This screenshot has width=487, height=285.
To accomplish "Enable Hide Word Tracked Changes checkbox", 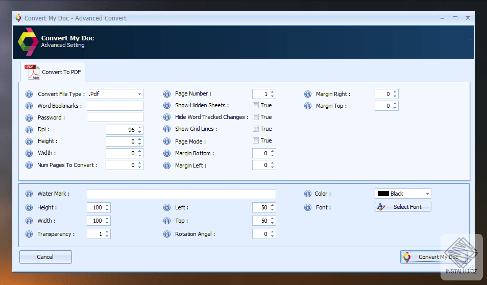I will (256, 117).
